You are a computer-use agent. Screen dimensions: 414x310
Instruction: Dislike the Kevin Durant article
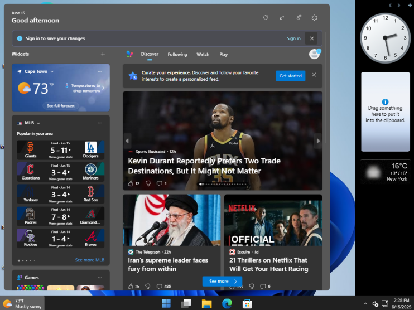(x=148, y=183)
